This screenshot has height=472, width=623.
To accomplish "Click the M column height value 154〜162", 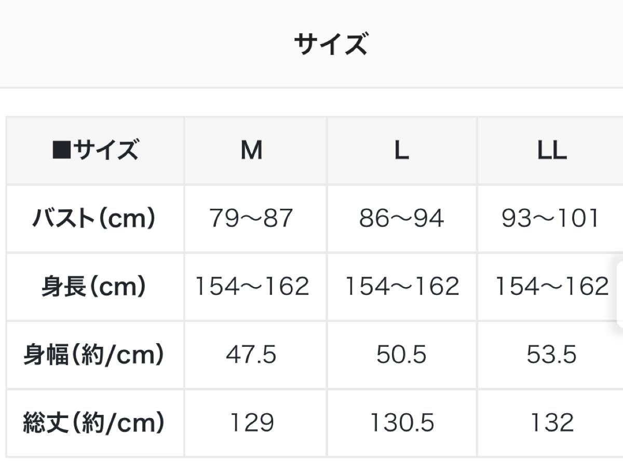I will tap(252, 287).
